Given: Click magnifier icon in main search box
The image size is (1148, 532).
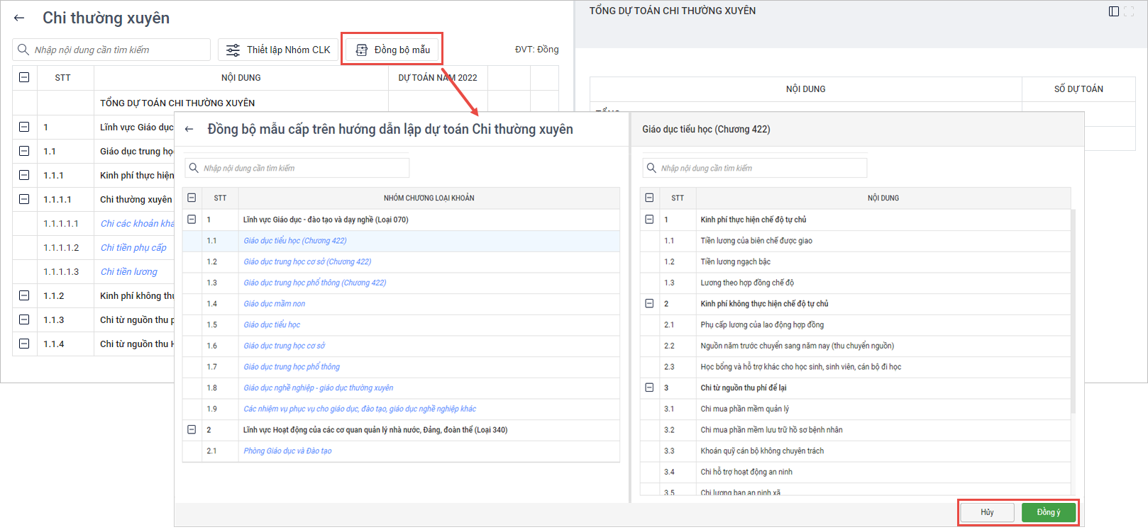Looking at the screenshot, I should pos(23,50).
